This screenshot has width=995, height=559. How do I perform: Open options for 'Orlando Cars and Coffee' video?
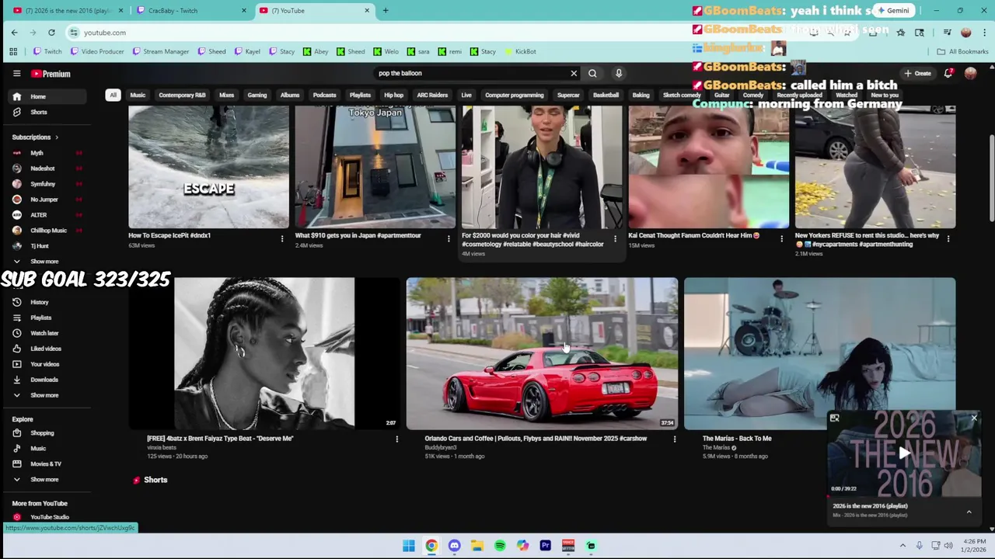[674, 439]
